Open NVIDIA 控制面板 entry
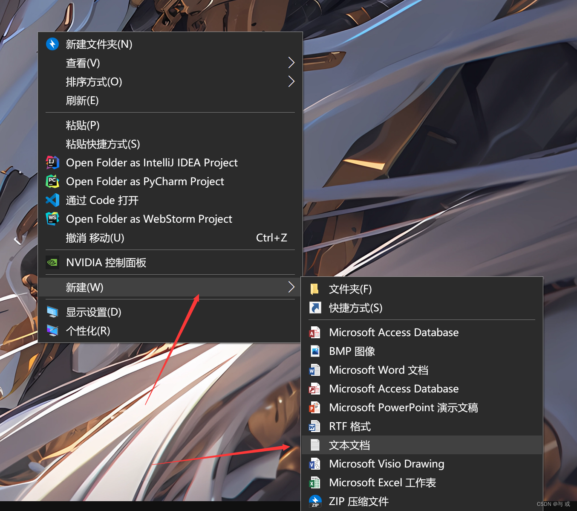The height and width of the screenshot is (511, 577). (x=170, y=262)
